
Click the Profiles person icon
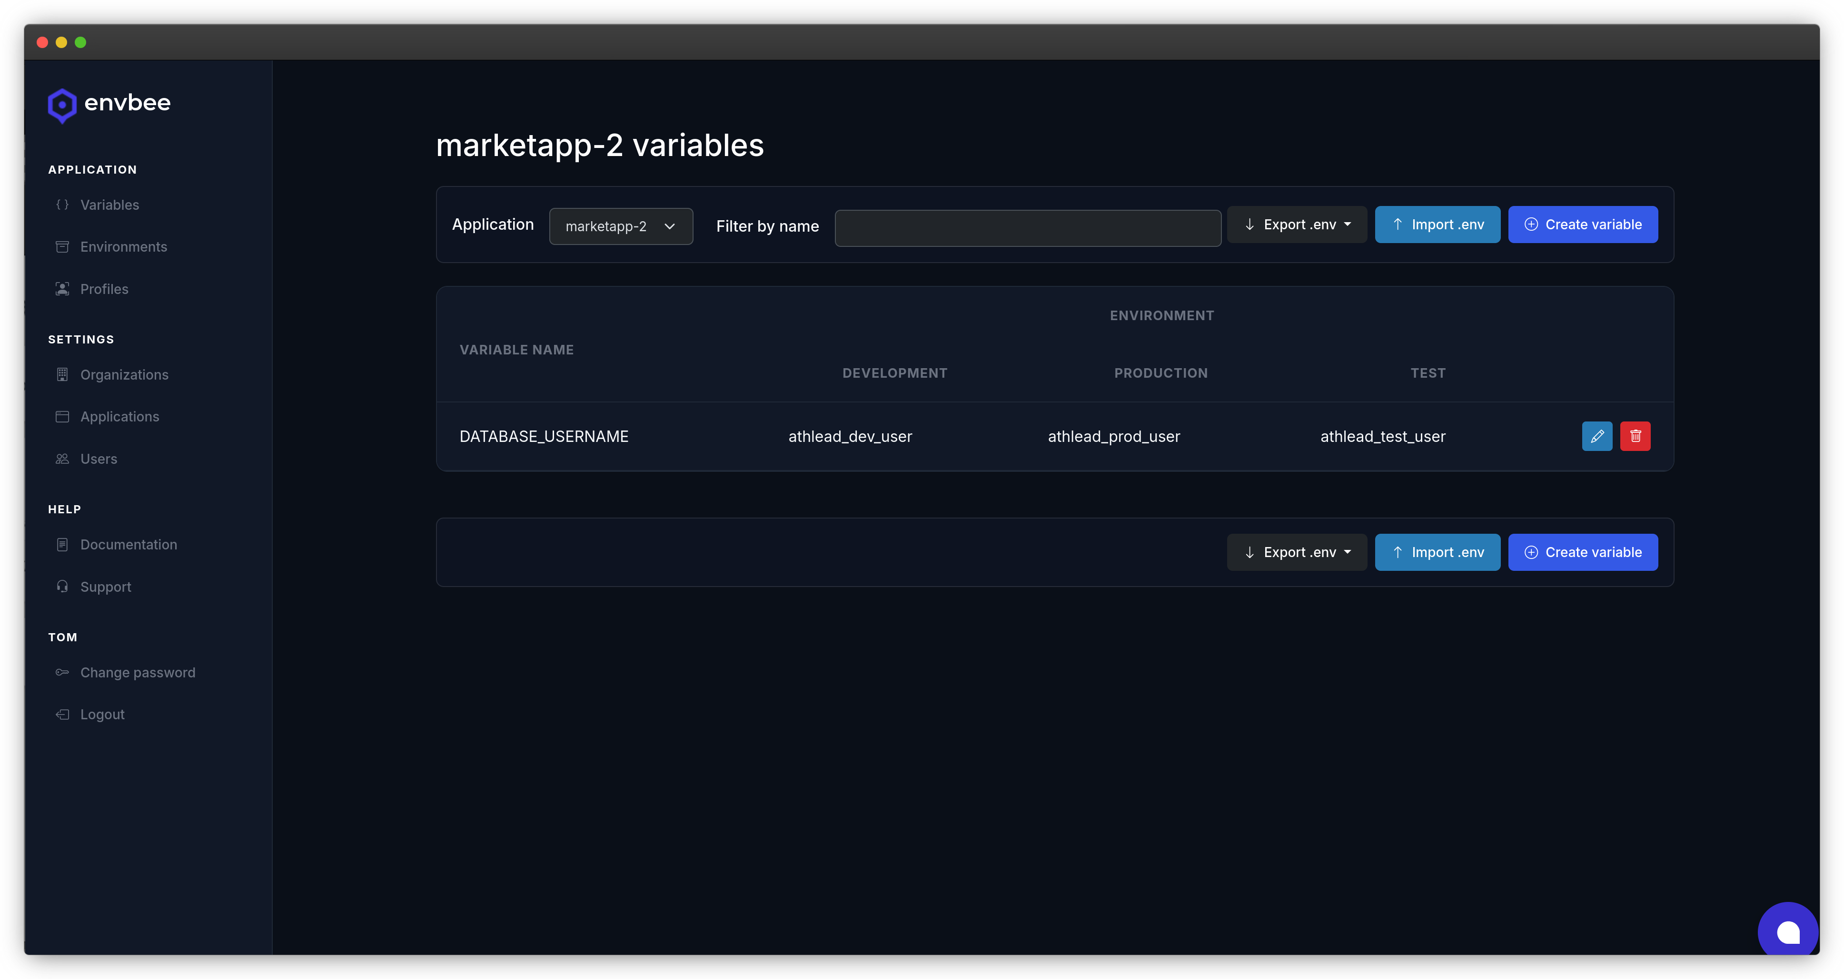click(62, 289)
